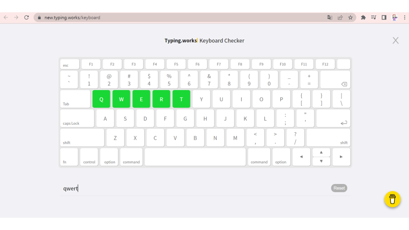This screenshot has height=230, width=409.
Task: Click the plus equals key
Action: tap(309, 80)
